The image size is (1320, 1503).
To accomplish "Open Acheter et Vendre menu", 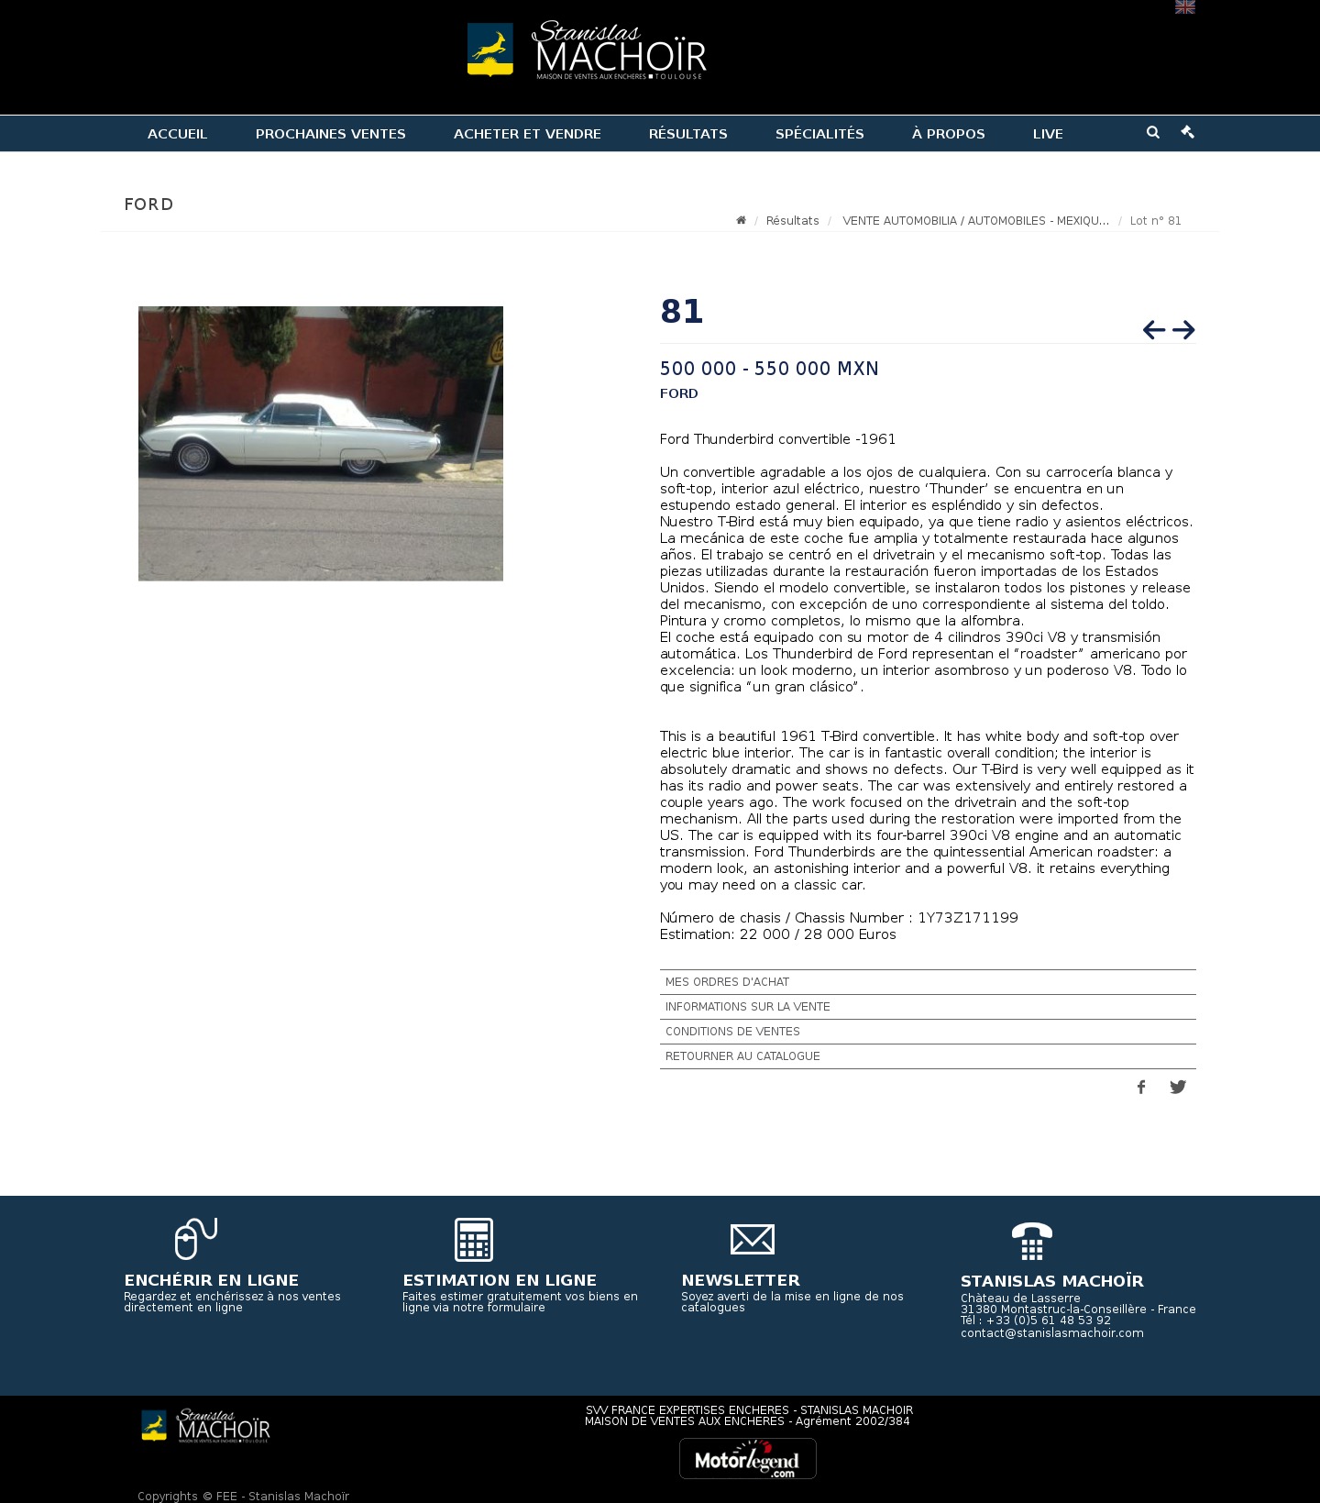I will point(527,134).
